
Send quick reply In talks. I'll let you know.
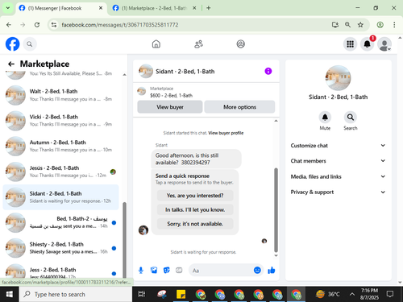(x=195, y=209)
